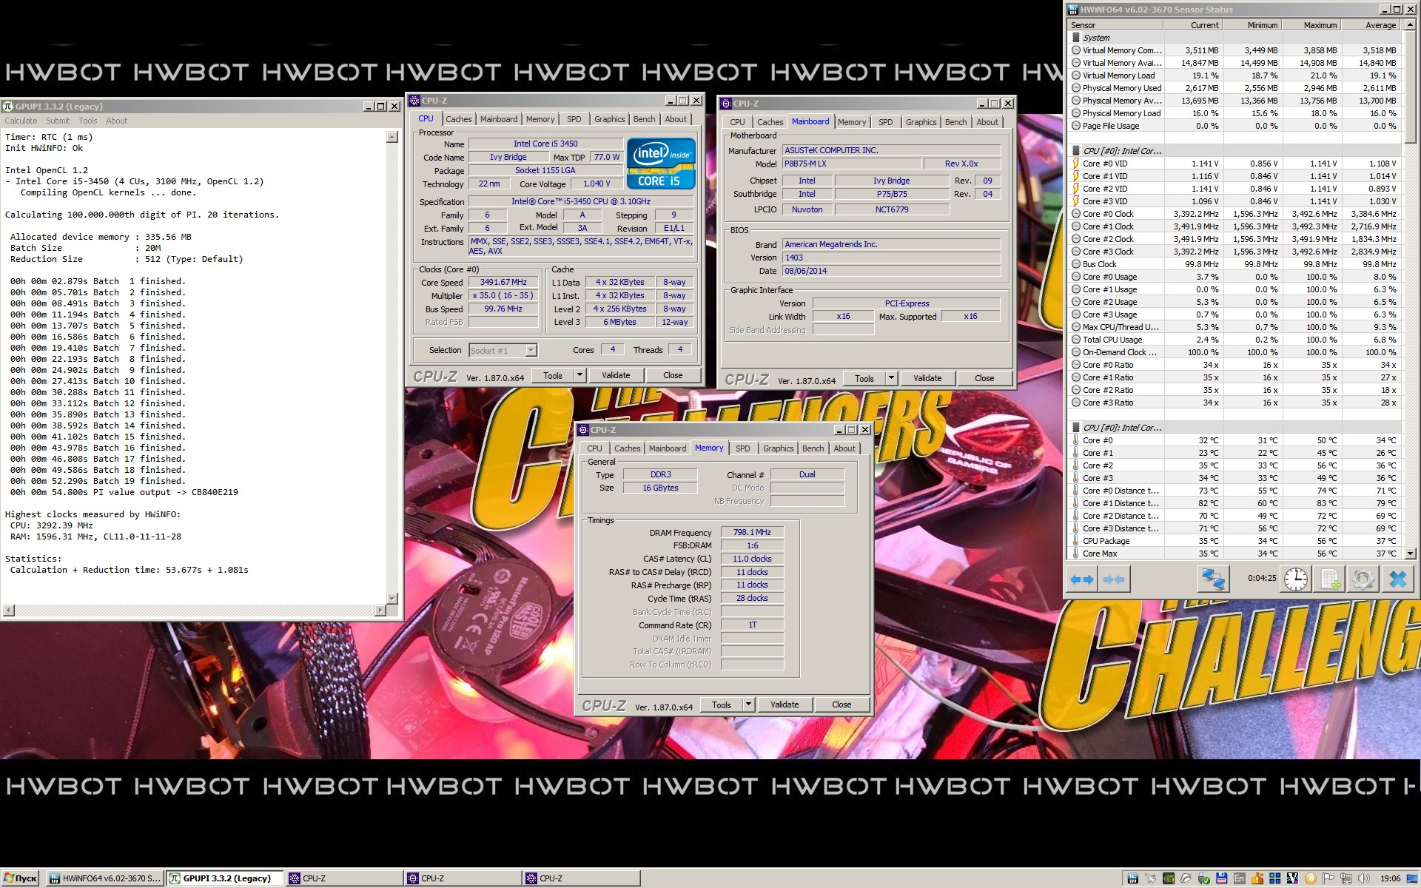Click the volume speaker tray icon
This screenshot has height=888, width=1421.
pos(1364,878)
